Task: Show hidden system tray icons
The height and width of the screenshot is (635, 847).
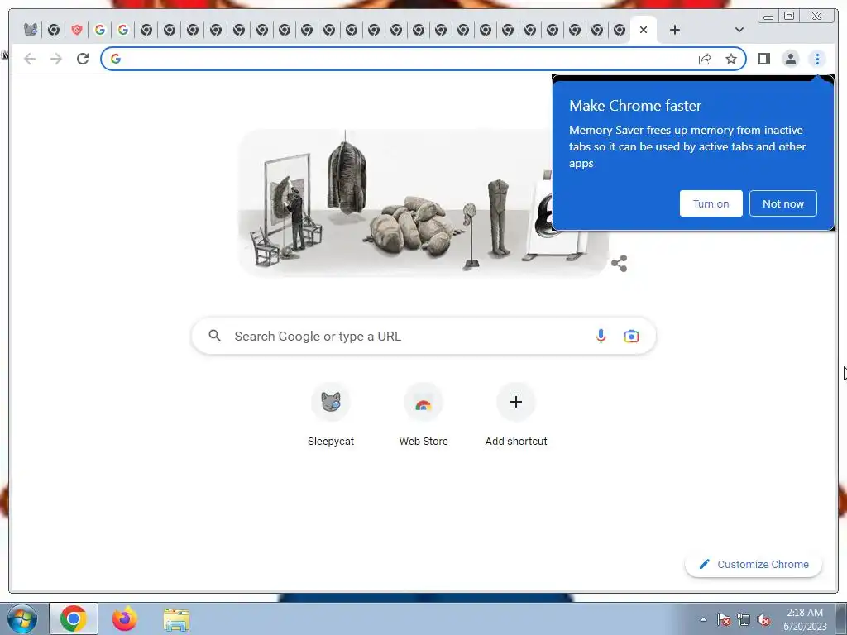Action: click(703, 619)
